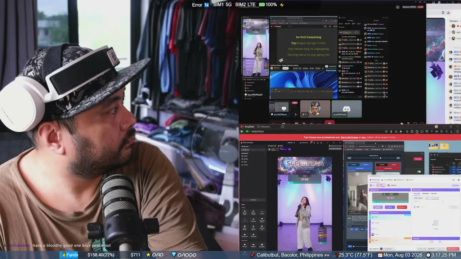Open the Home Page tab
This screenshot has width=461, height=259.
(374, 180)
